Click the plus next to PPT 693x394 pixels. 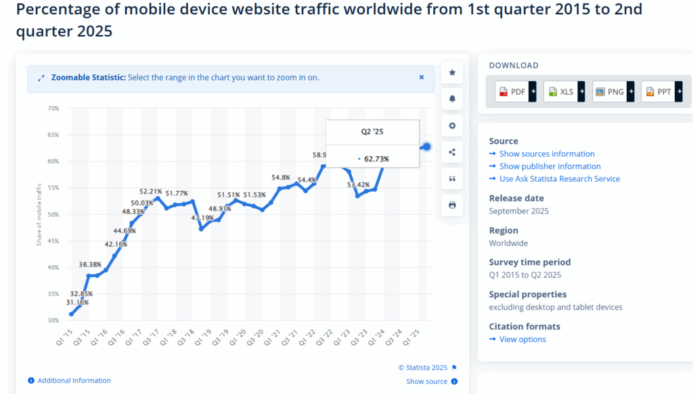tap(679, 92)
